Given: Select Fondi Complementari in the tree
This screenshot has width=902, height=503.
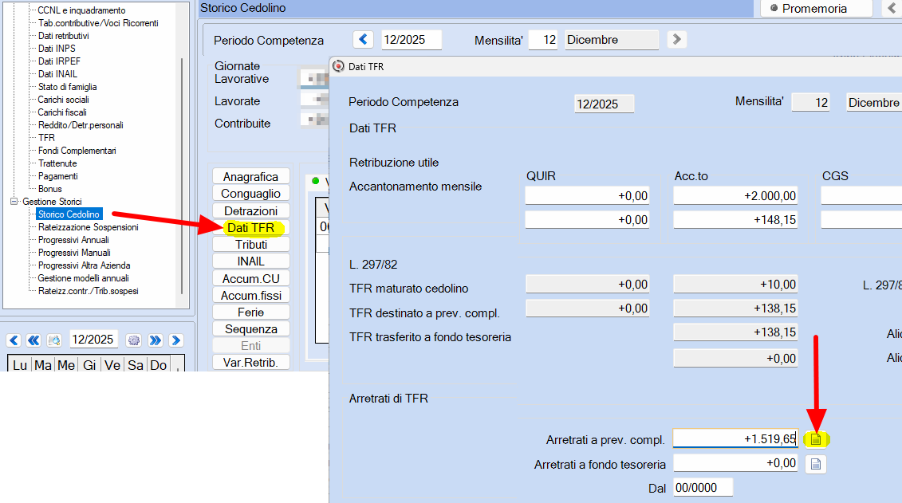Looking at the screenshot, I should coord(77,151).
